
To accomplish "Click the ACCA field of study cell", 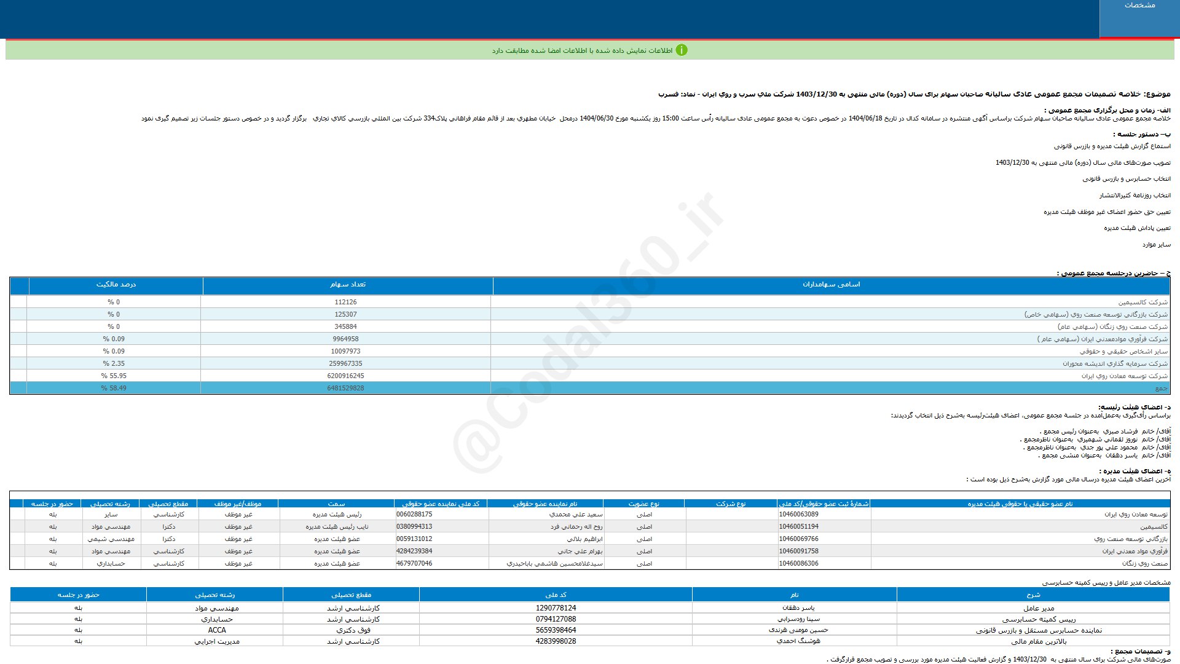I will [x=216, y=630].
